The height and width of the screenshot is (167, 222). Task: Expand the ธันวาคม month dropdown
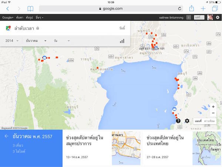click(x=36, y=41)
